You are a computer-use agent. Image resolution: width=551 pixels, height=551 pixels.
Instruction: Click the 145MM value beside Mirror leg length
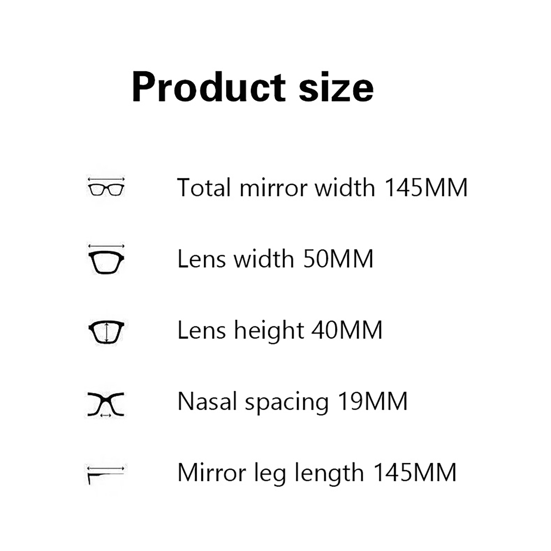click(x=415, y=472)
